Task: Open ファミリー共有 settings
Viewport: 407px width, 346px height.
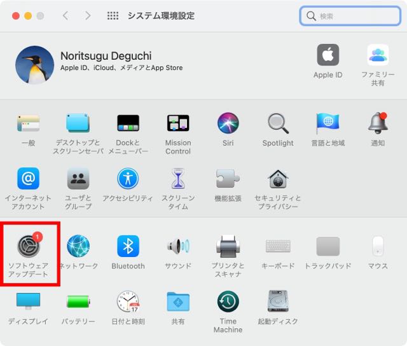Action: (378, 55)
